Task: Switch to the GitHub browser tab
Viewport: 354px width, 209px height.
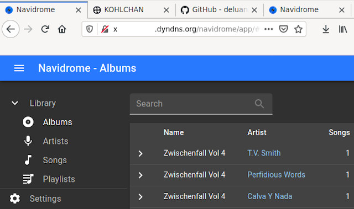Action: click(x=220, y=10)
